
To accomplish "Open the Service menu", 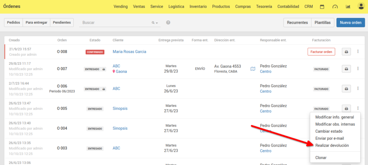I will [157, 6].
